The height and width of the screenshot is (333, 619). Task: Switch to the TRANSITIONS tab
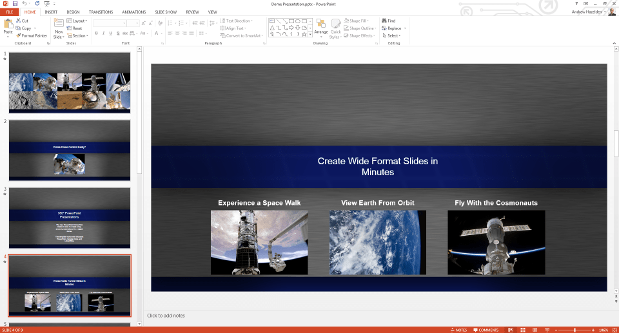pos(101,12)
